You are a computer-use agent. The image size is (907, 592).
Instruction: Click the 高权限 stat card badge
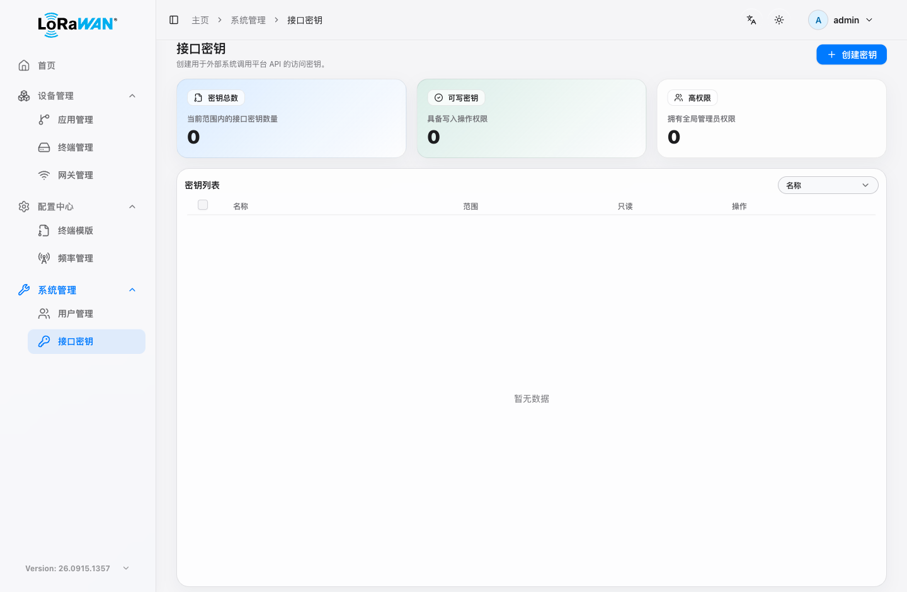(x=692, y=98)
